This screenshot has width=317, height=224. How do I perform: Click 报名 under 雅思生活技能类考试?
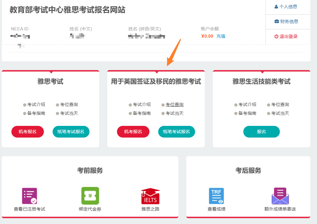(261, 132)
